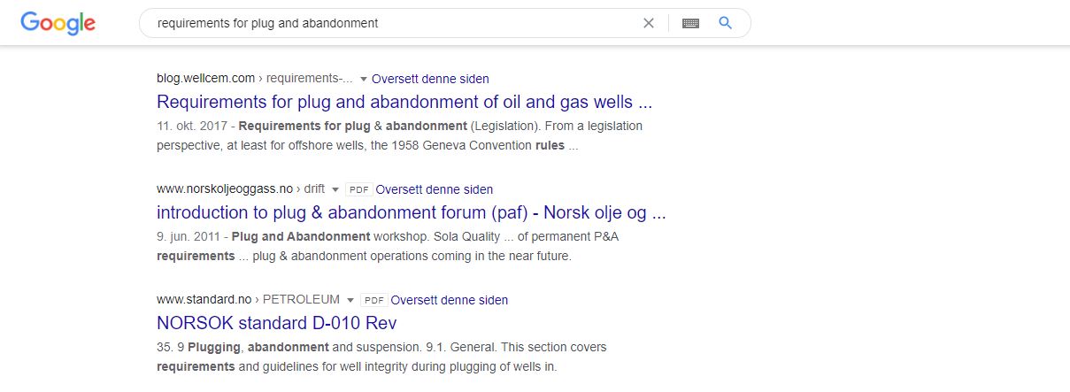This screenshot has width=1070, height=392.
Task: Click into the search query field
Action: 389,23
